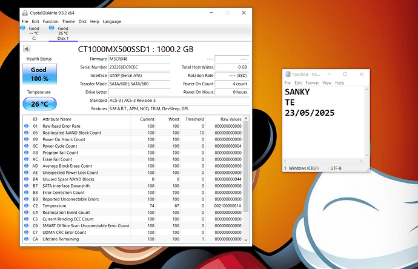The width and height of the screenshot is (418, 269).
Task: Select the C: drive status icon
Action: coord(23,28)
